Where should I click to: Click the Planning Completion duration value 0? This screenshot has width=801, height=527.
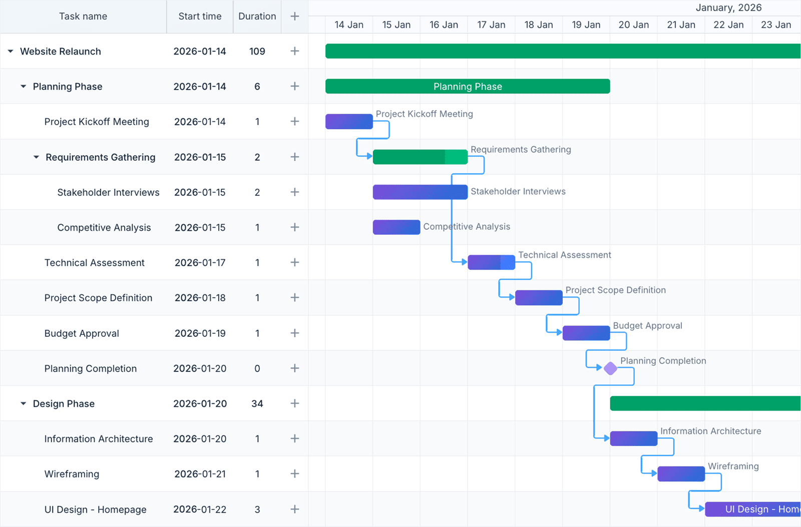point(257,368)
